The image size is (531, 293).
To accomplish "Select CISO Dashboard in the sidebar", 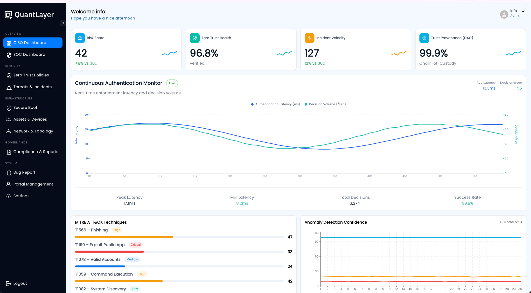I will pyautogui.click(x=30, y=42).
